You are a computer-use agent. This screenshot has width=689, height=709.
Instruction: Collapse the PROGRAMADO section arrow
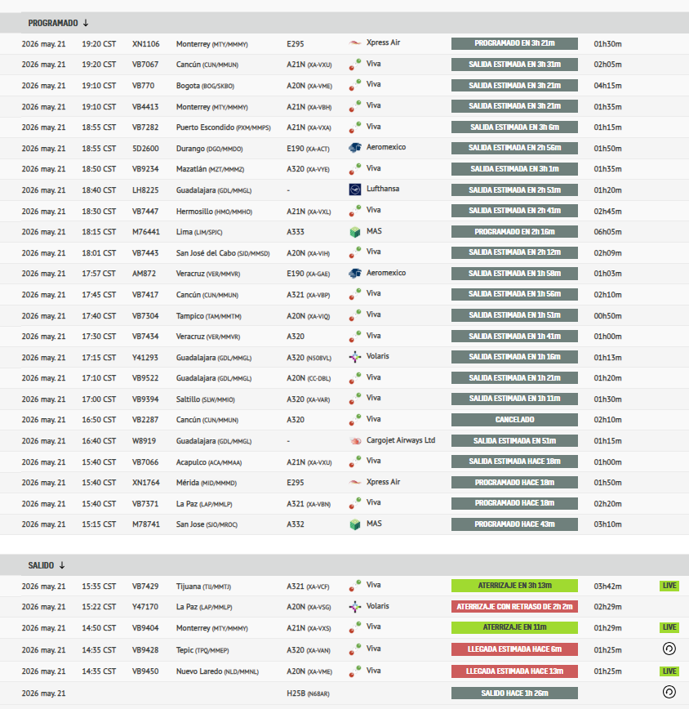[x=86, y=23]
